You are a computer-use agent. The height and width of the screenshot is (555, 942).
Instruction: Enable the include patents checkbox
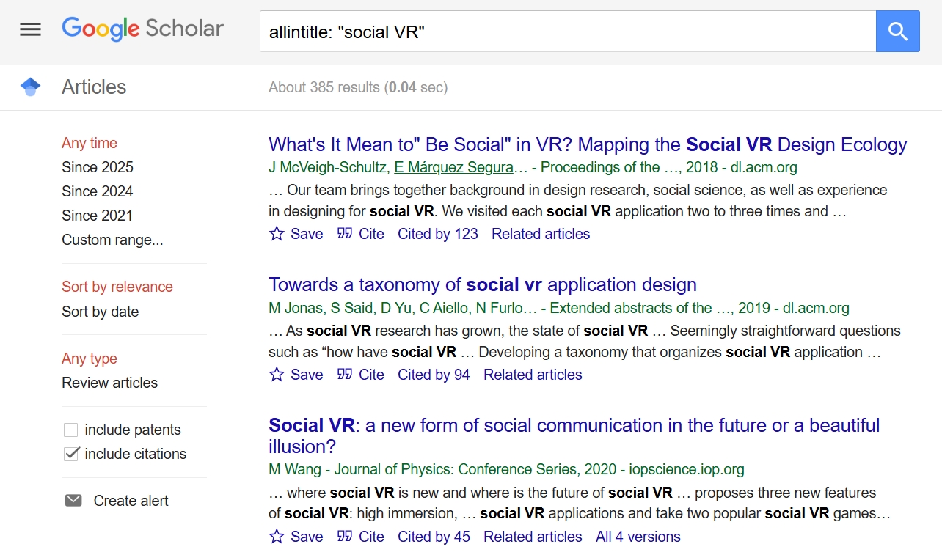pyautogui.click(x=71, y=430)
